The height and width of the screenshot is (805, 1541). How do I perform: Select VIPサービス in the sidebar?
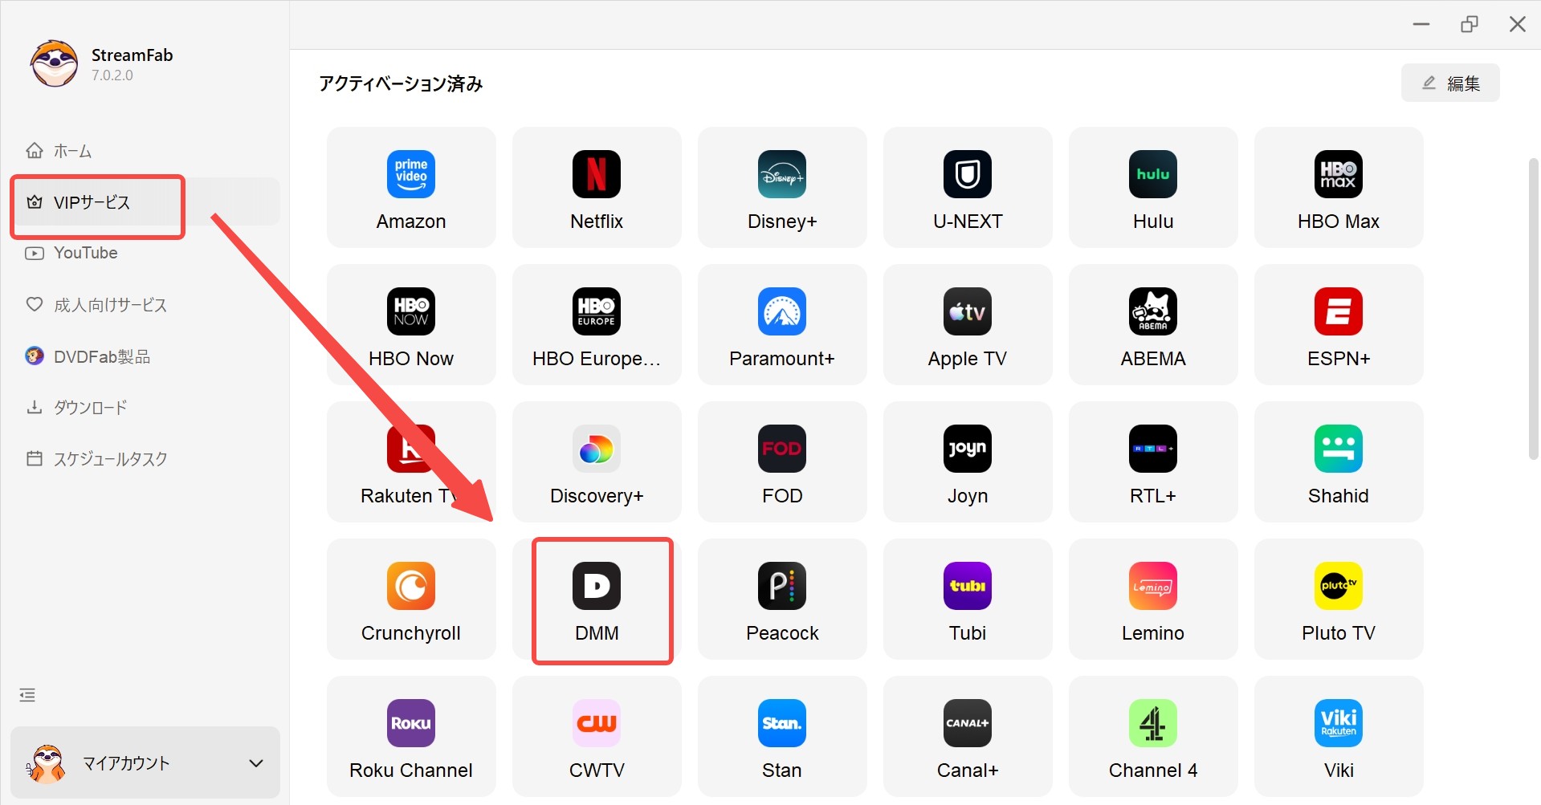coord(145,202)
